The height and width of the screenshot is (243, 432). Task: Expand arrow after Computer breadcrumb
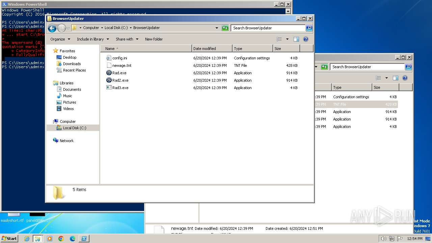(102, 28)
